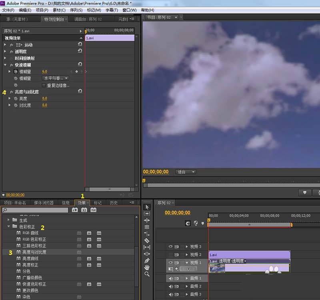Toggle stopwatch animation for 亮度
This screenshot has width=320, height=300.
[x=16, y=98]
